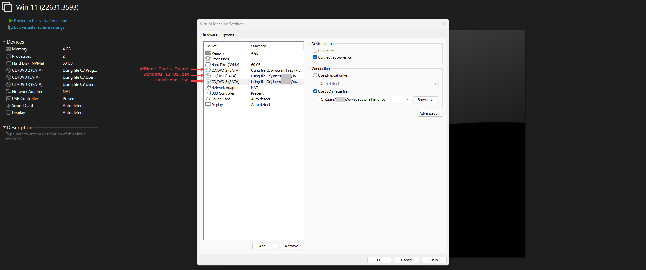The image size is (646, 270).
Task: Collapse the Devices section in the sidebar
Action: coord(4,42)
